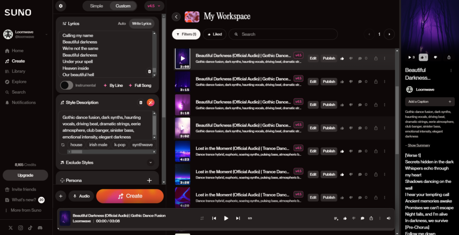Adjust volume with the speaker icon
459x235 pixels.
point(389,218)
